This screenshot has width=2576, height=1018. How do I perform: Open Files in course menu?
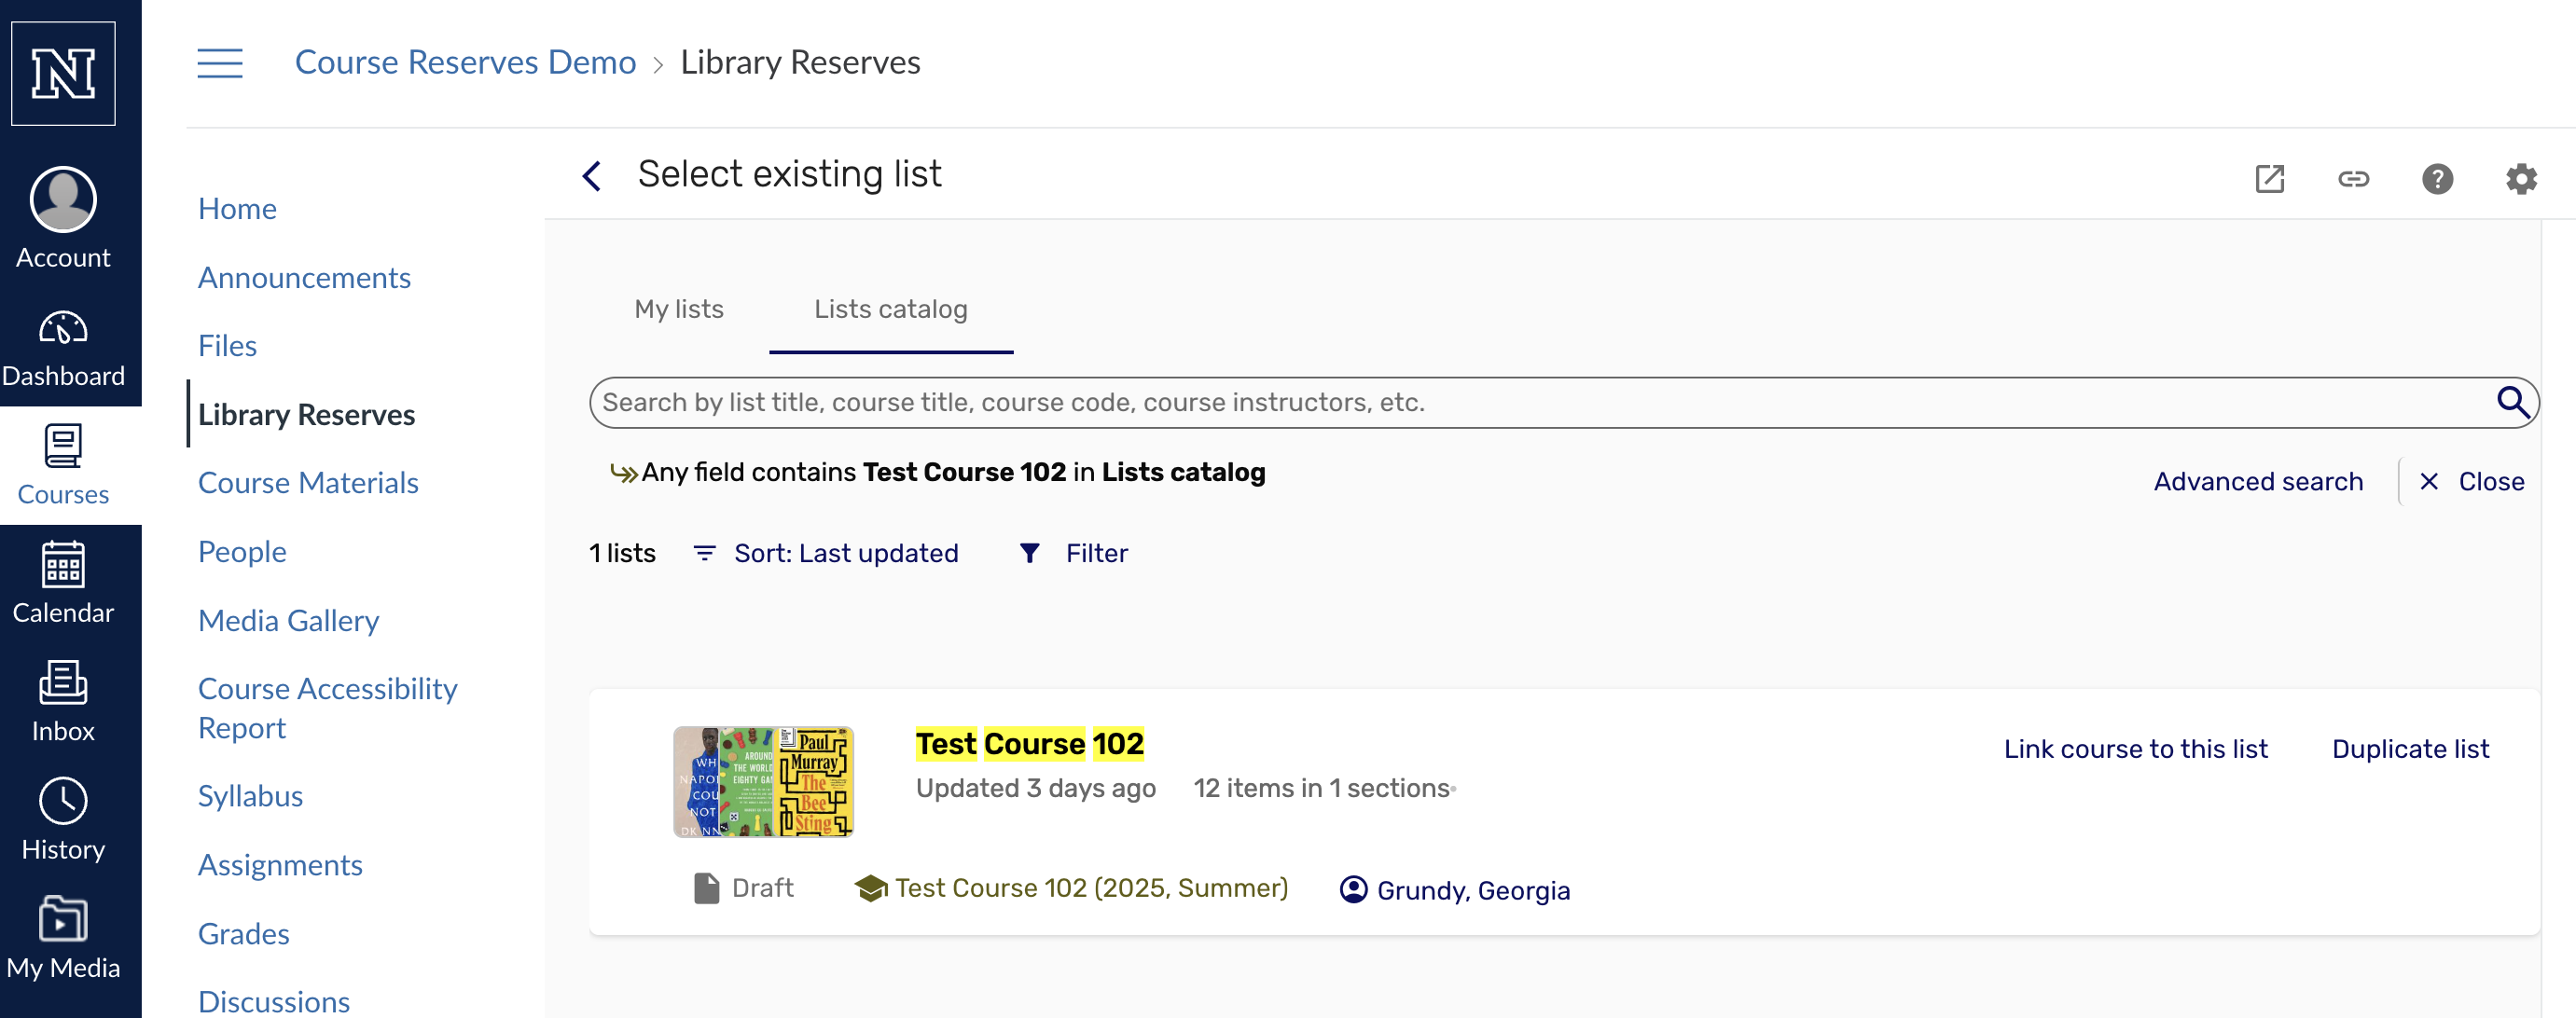tap(227, 345)
